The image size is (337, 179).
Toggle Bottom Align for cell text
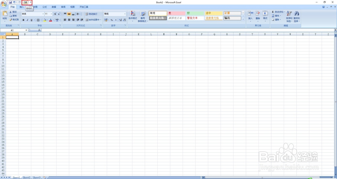click(x=73, y=14)
